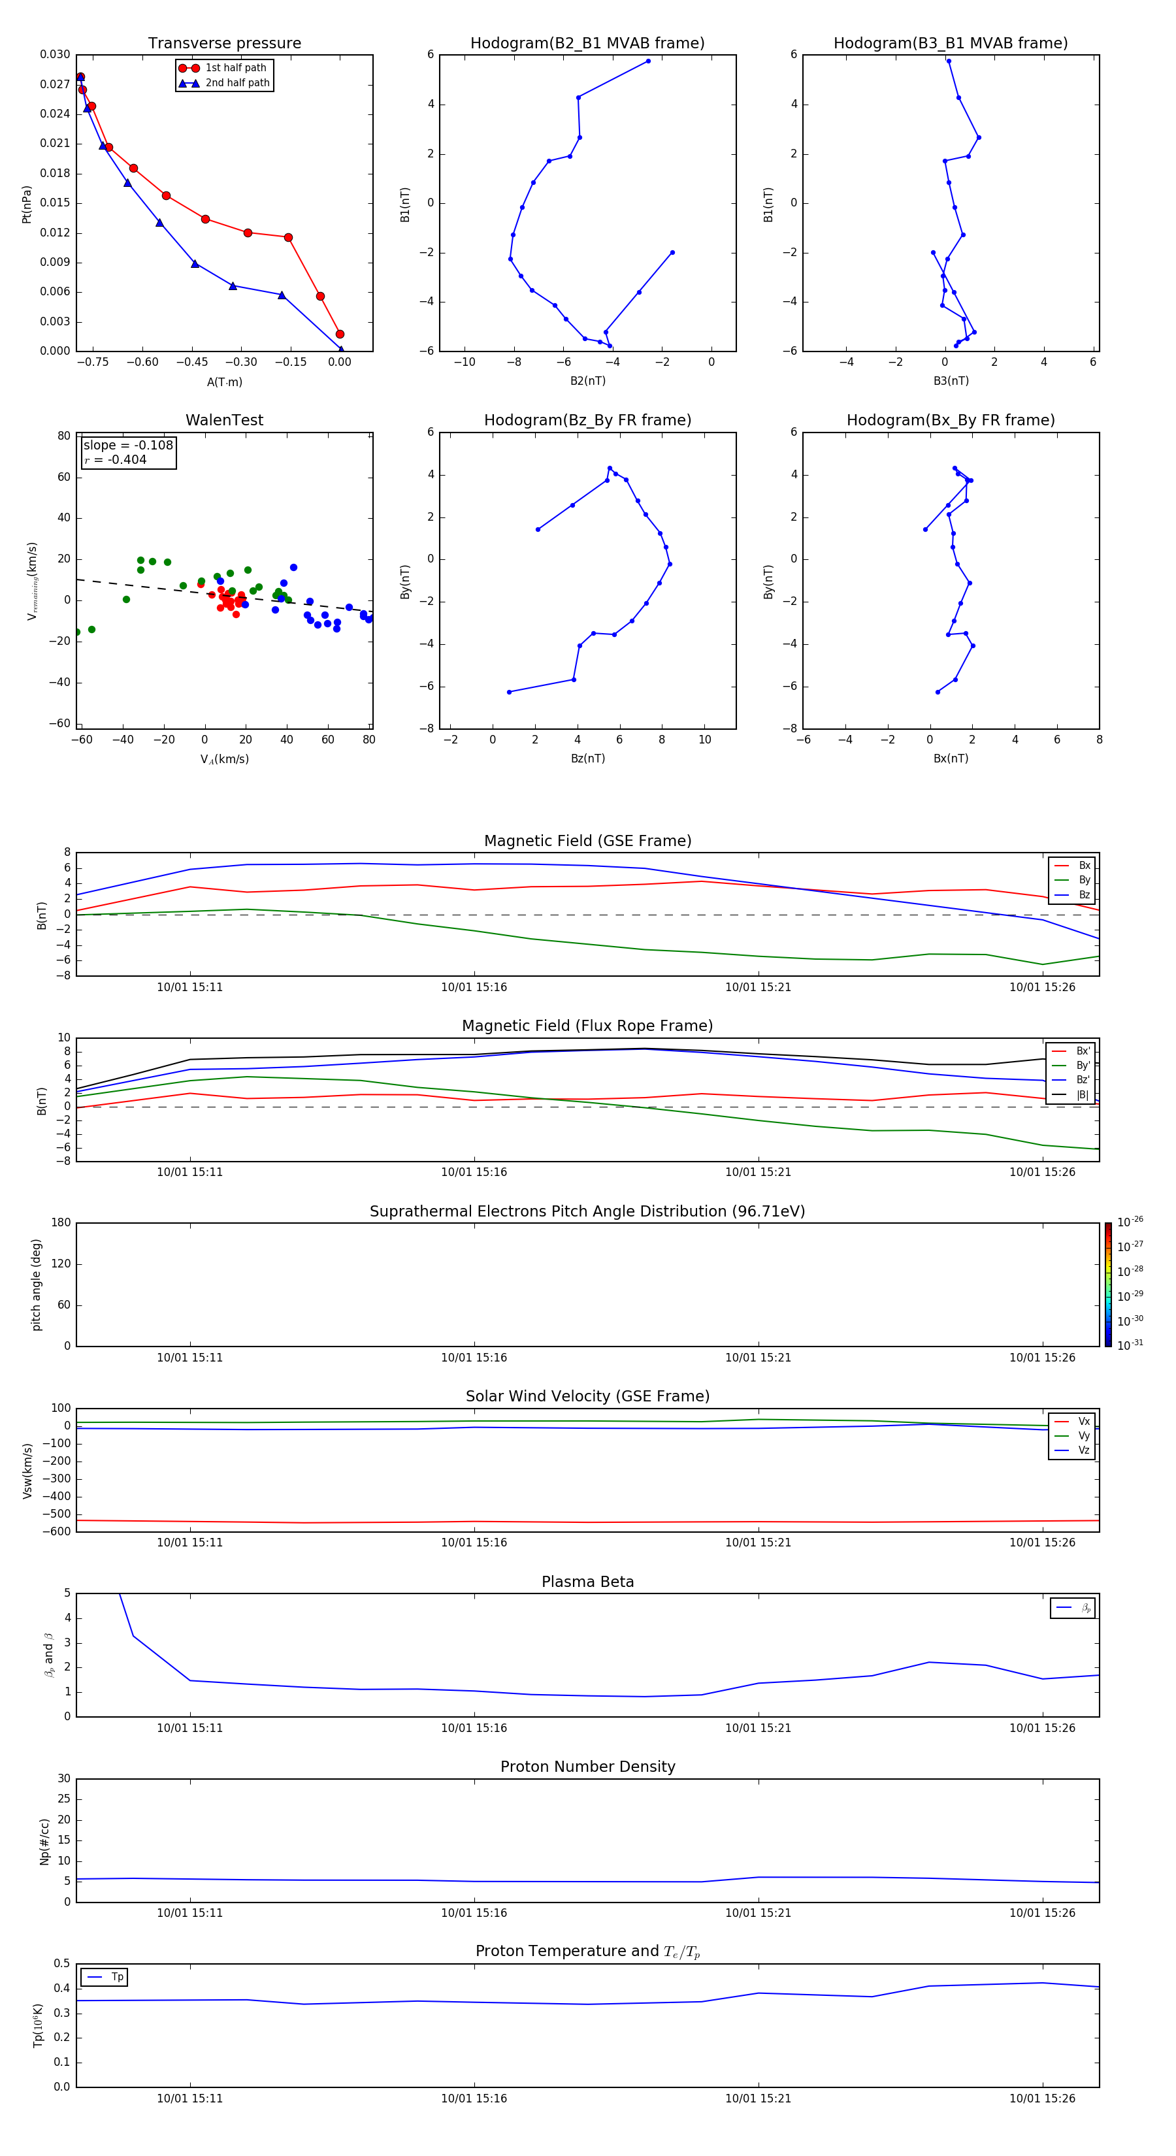This screenshot has width=1176, height=2156.
Task: Click the "B3(nT)" x-axis label
Action: (951, 381)
